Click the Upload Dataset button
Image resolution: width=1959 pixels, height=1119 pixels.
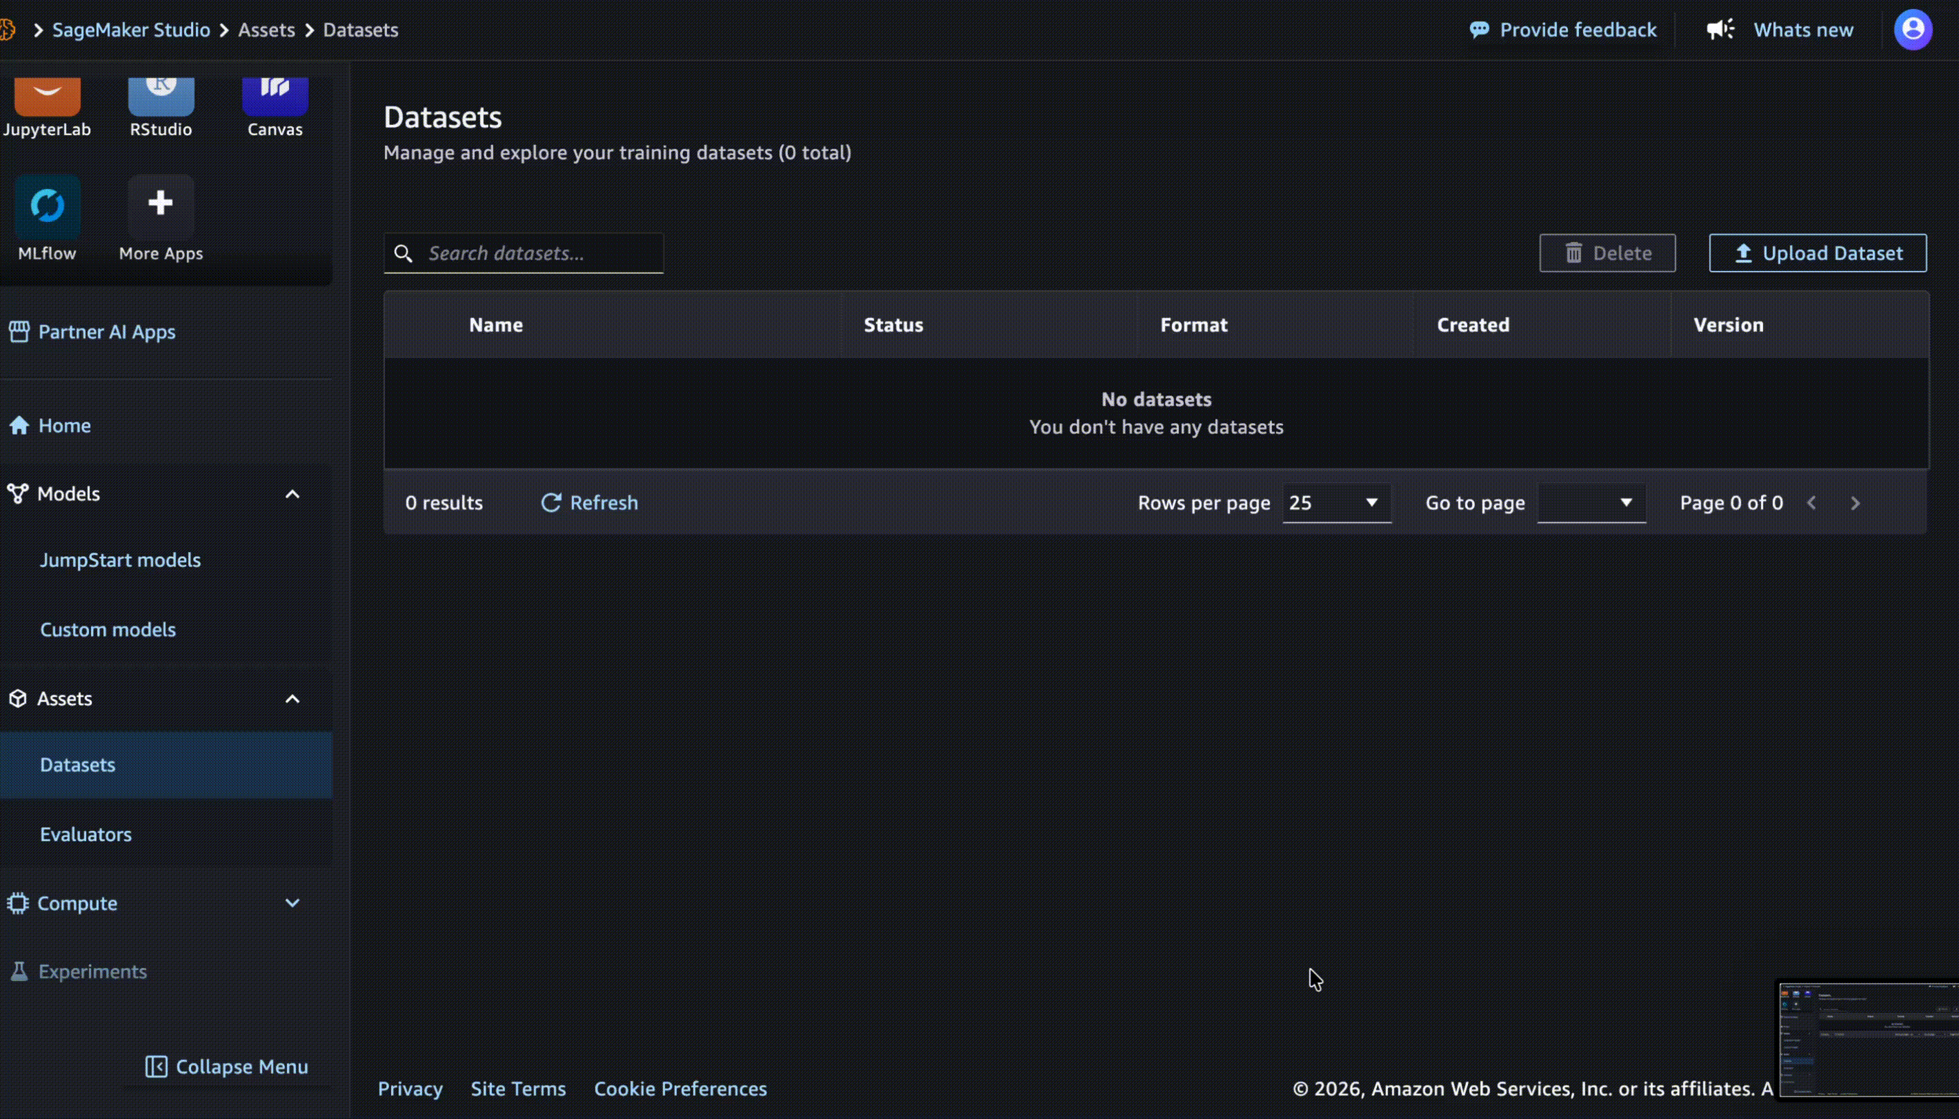[1818, 254]
